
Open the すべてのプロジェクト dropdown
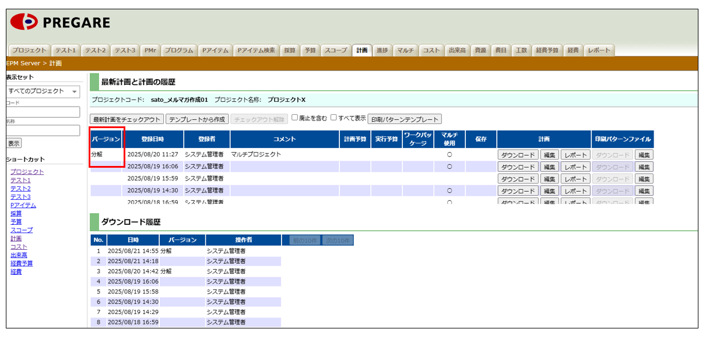pyautogui.click(x=43, y=91)
